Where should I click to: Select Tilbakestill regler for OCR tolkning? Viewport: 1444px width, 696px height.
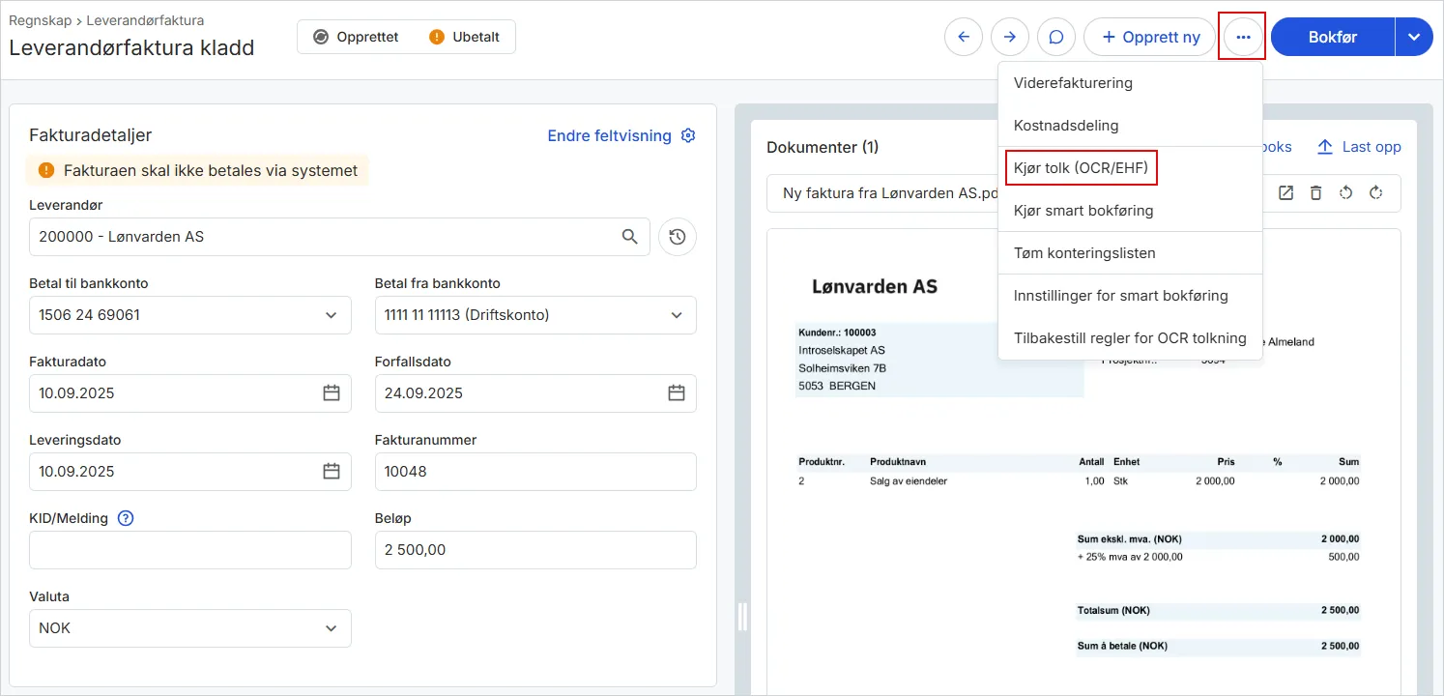(x=1130, y=338)
